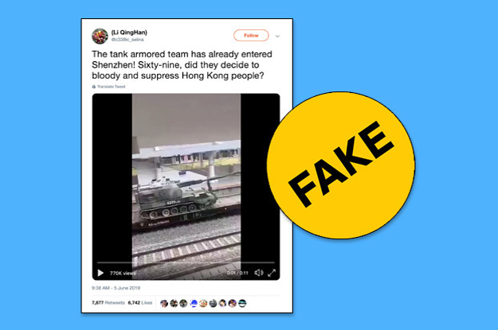
Task: Open the 9:38 AM - 5 June 2019 timestamp
Action: 116,288
